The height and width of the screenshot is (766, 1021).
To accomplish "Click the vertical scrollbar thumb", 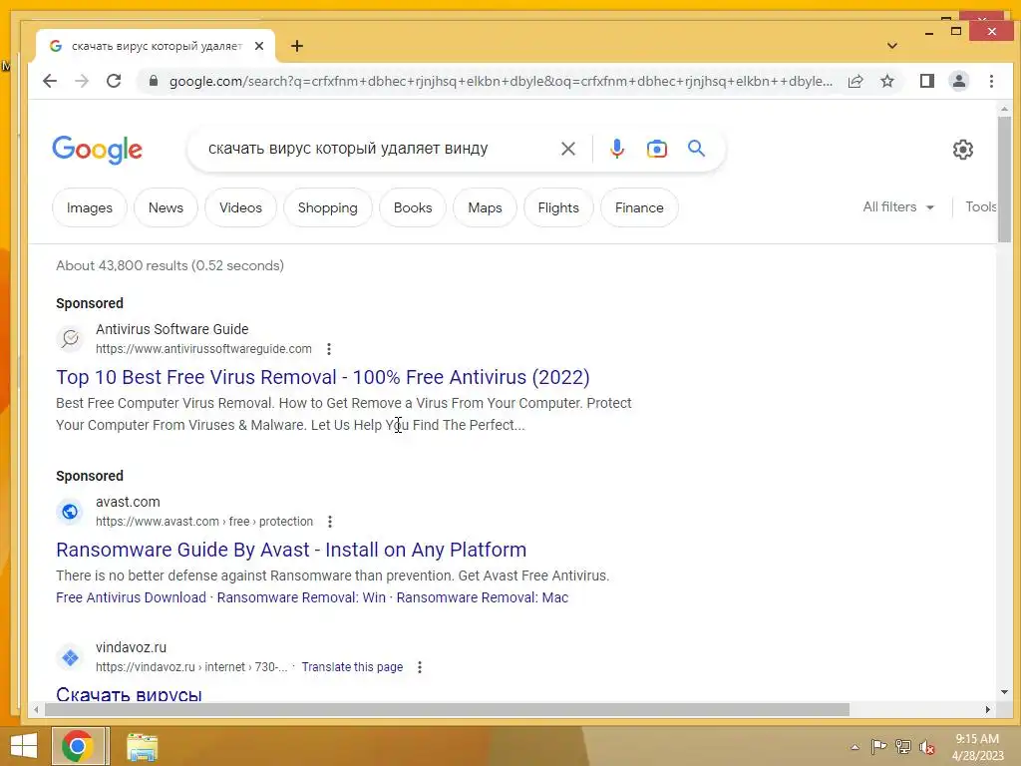I will [1004, 180].
